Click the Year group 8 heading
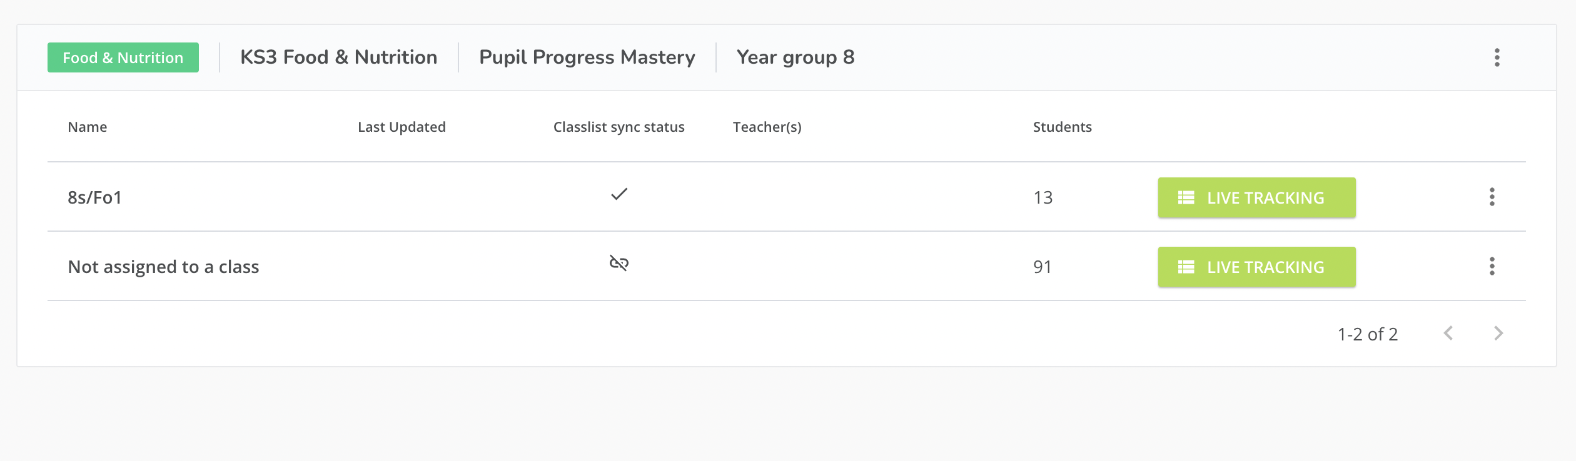This screenshot has width=1576, height=461. [795, 57]
